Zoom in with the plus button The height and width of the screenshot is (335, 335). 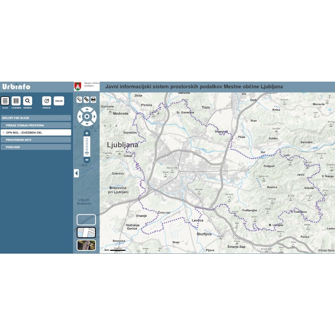[x=87, y=133]
